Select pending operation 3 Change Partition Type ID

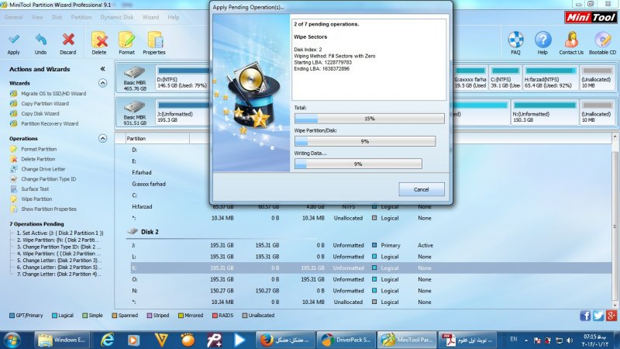[57, 247]
